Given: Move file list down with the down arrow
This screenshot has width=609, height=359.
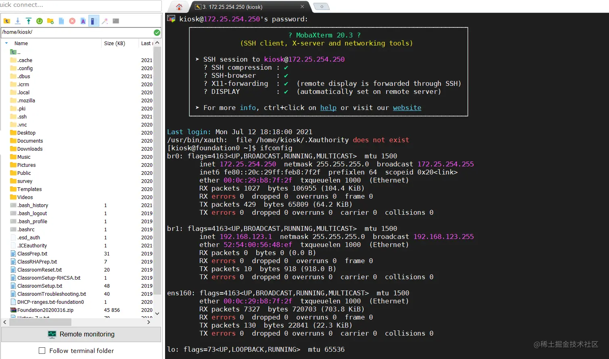Looking at the screenshot, I should (157, 313).
